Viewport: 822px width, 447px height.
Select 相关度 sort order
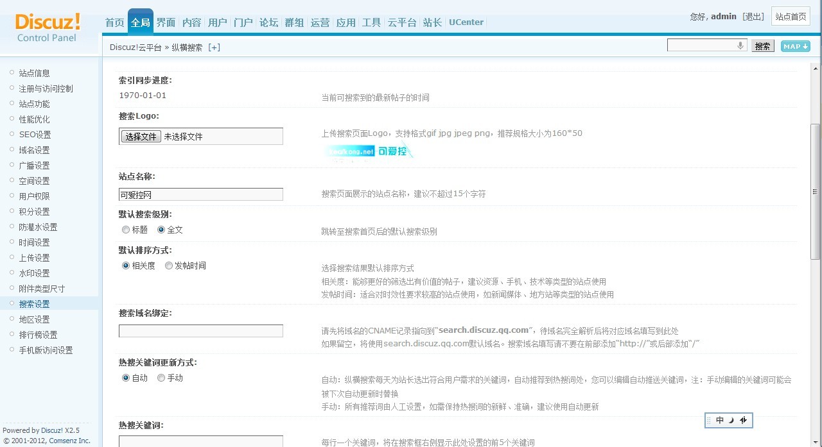(126, 266)
